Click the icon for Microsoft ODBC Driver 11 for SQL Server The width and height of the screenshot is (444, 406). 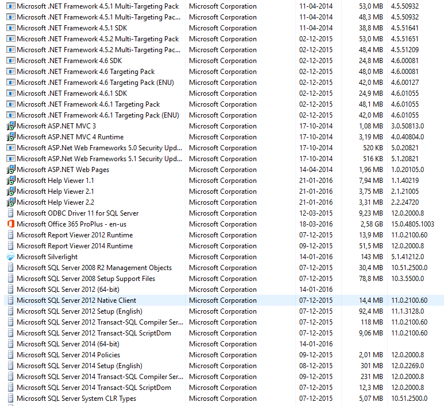[11, 213]
